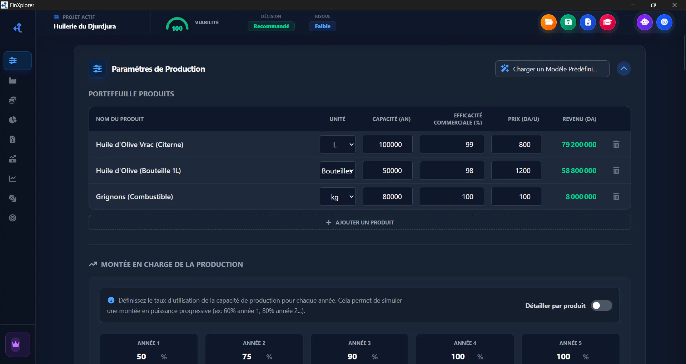Viewport: 686px width, 364px height.
Task: Click revenue value 79 200 000
Action: click(x=579, y=145)
